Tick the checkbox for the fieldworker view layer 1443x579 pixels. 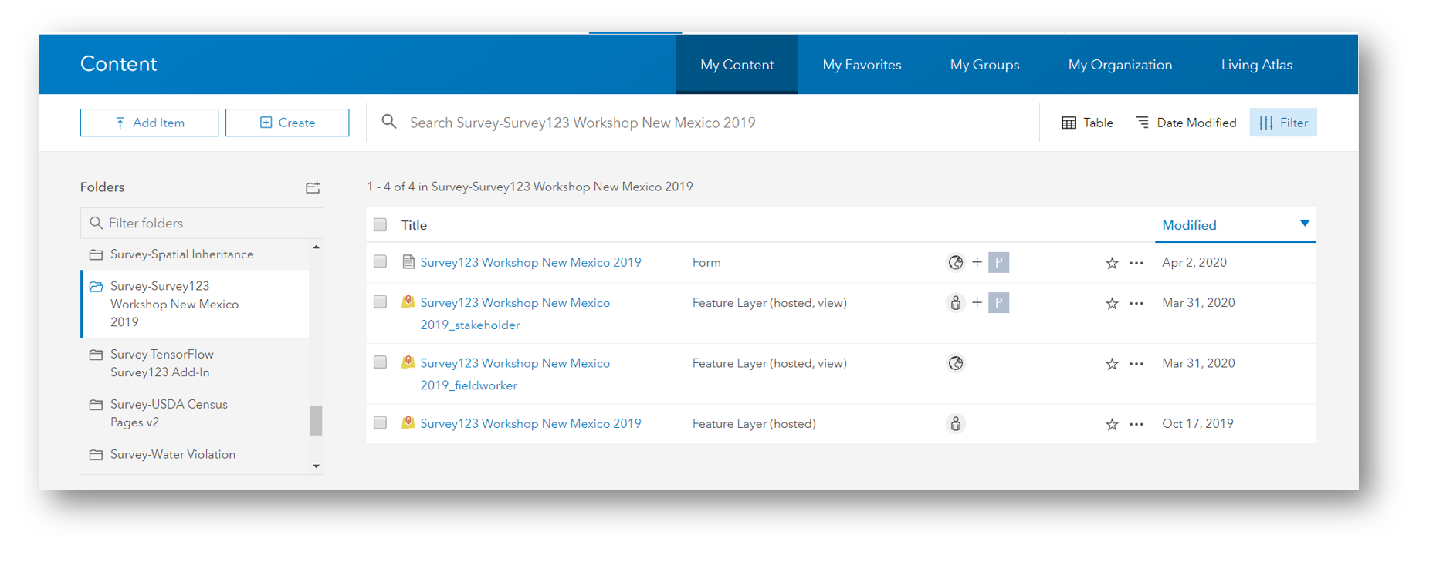(380, 362)
